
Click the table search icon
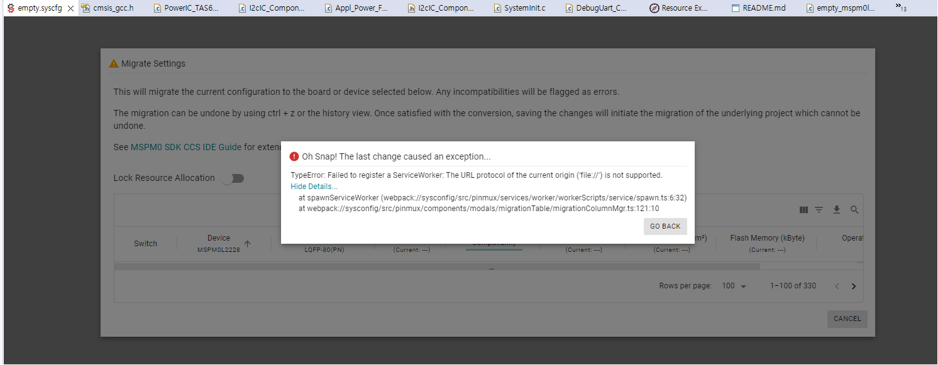pyautogui.click(x=854, y=210)
